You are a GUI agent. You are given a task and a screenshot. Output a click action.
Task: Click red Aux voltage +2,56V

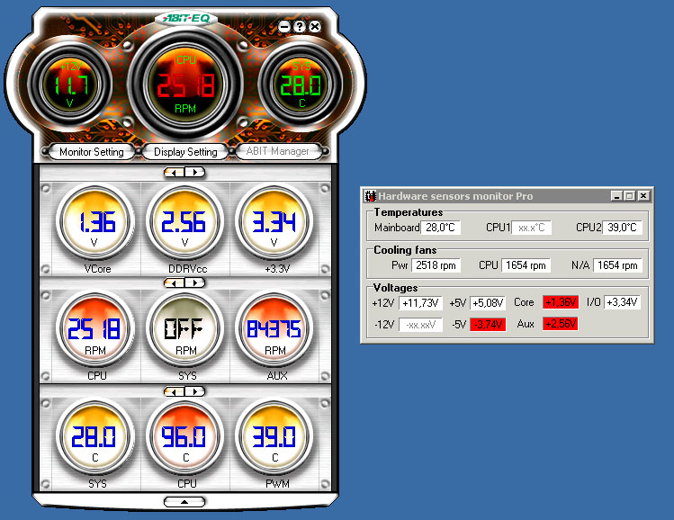tap(561, 324)
